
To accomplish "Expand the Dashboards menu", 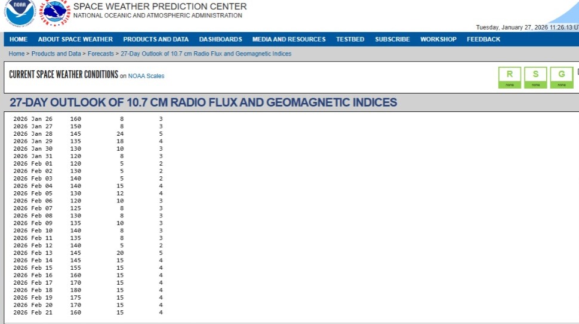I will pyautogui.click(x=220, y=39).
